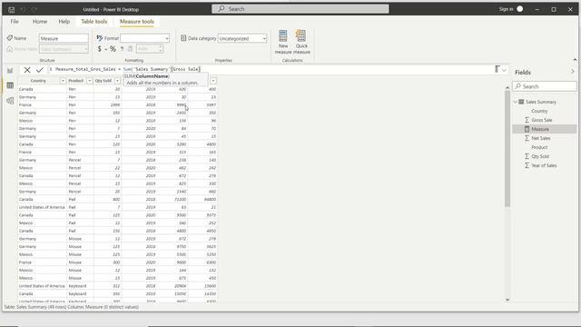Open the last column filter dropdown

pos(213,81)
